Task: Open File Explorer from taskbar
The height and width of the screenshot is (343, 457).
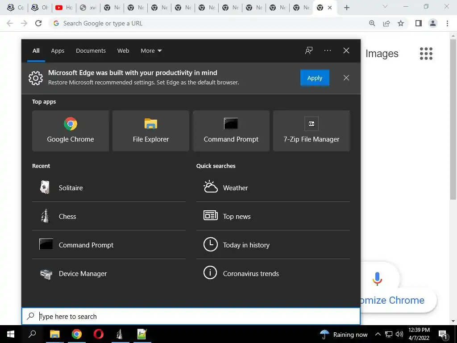Action: [54, 334]
